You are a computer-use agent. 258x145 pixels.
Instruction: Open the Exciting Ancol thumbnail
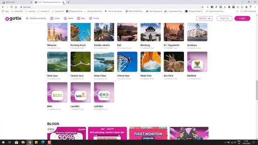tap(81, 32)
